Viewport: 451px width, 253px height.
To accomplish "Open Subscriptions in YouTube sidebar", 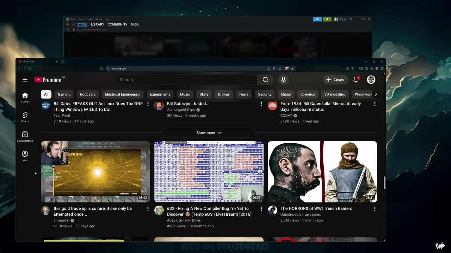I will pos(25,136).
